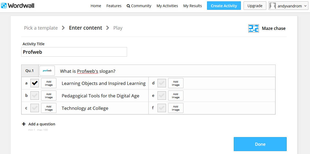This screenshot has width=310, height=154.
Task: Add an image to answer d
Action: (176, 83)
